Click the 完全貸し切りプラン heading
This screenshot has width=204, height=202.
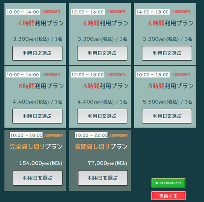coord(36,147)
